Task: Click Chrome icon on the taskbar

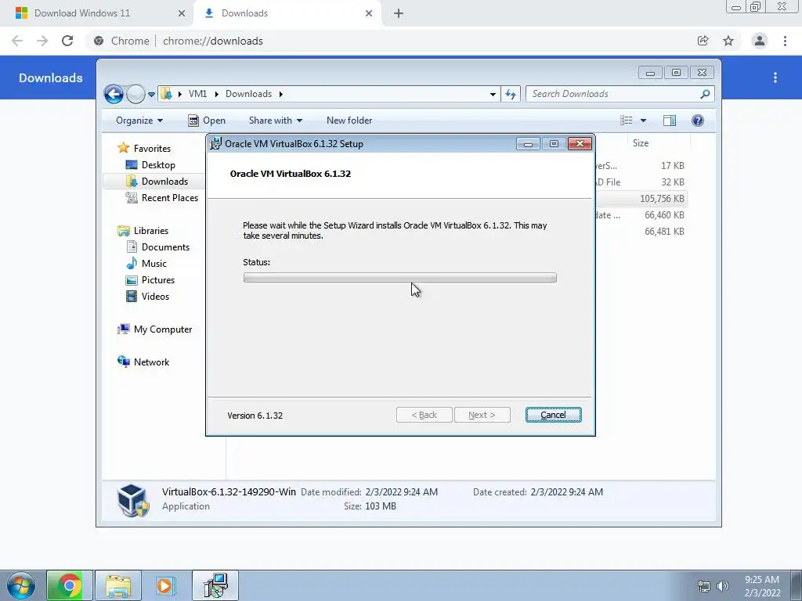Action: 70,585
